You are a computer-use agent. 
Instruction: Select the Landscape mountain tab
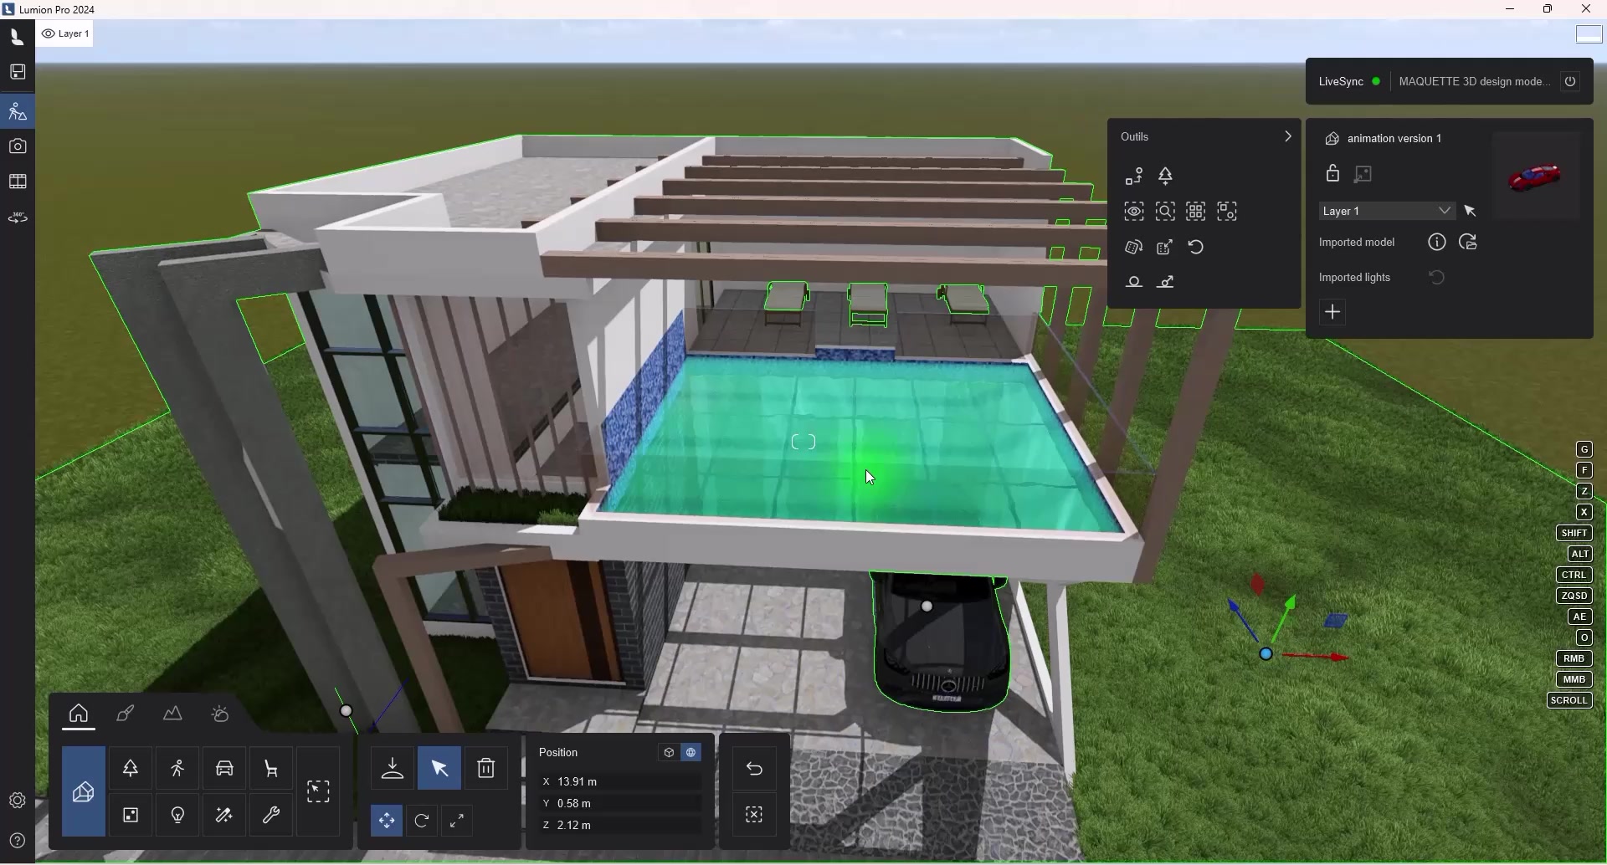172,714
